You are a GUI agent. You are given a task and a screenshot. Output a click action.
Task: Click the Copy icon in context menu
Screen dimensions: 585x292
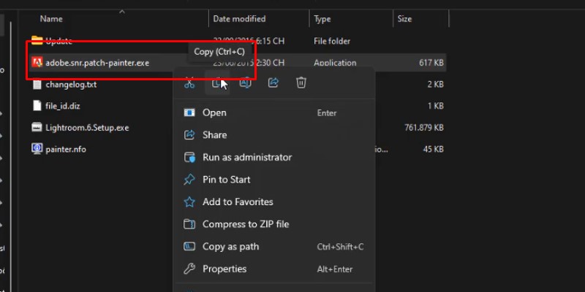[x=217, y=82]
